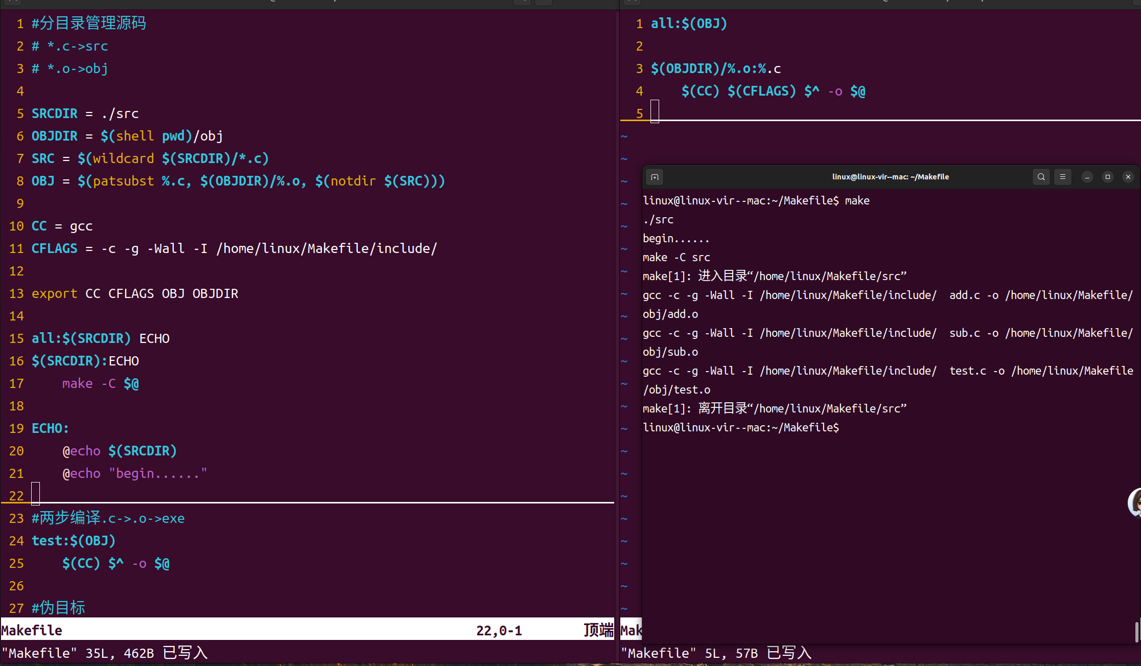The image size is (1141, 666).
Task: Open a new tab in the terminal
Action: pos(655,177)
